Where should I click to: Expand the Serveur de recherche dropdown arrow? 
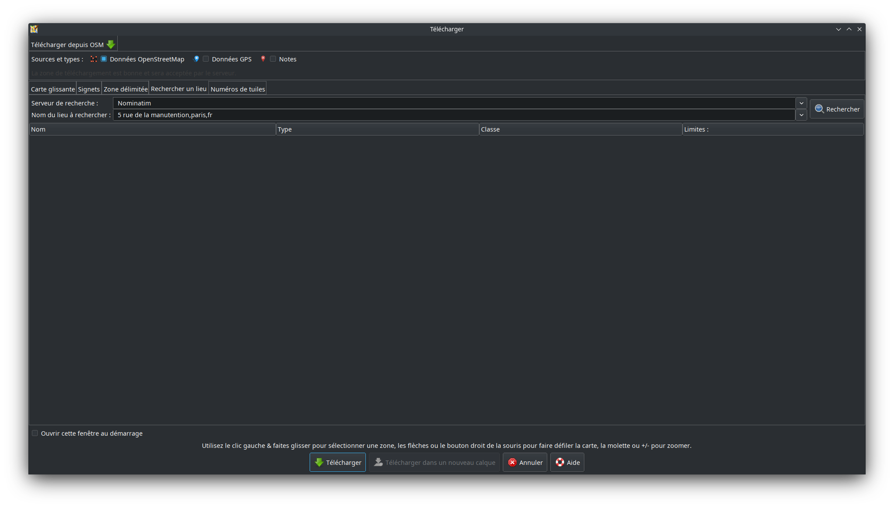[x=801, y=103]
